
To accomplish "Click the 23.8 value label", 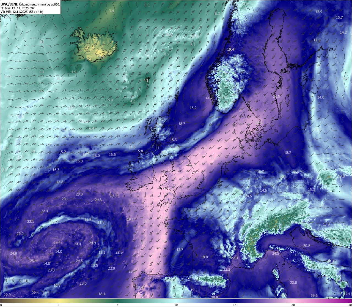I will (x=79, y=194).
